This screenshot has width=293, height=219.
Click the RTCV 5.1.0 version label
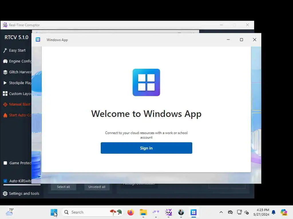(16, 37)
